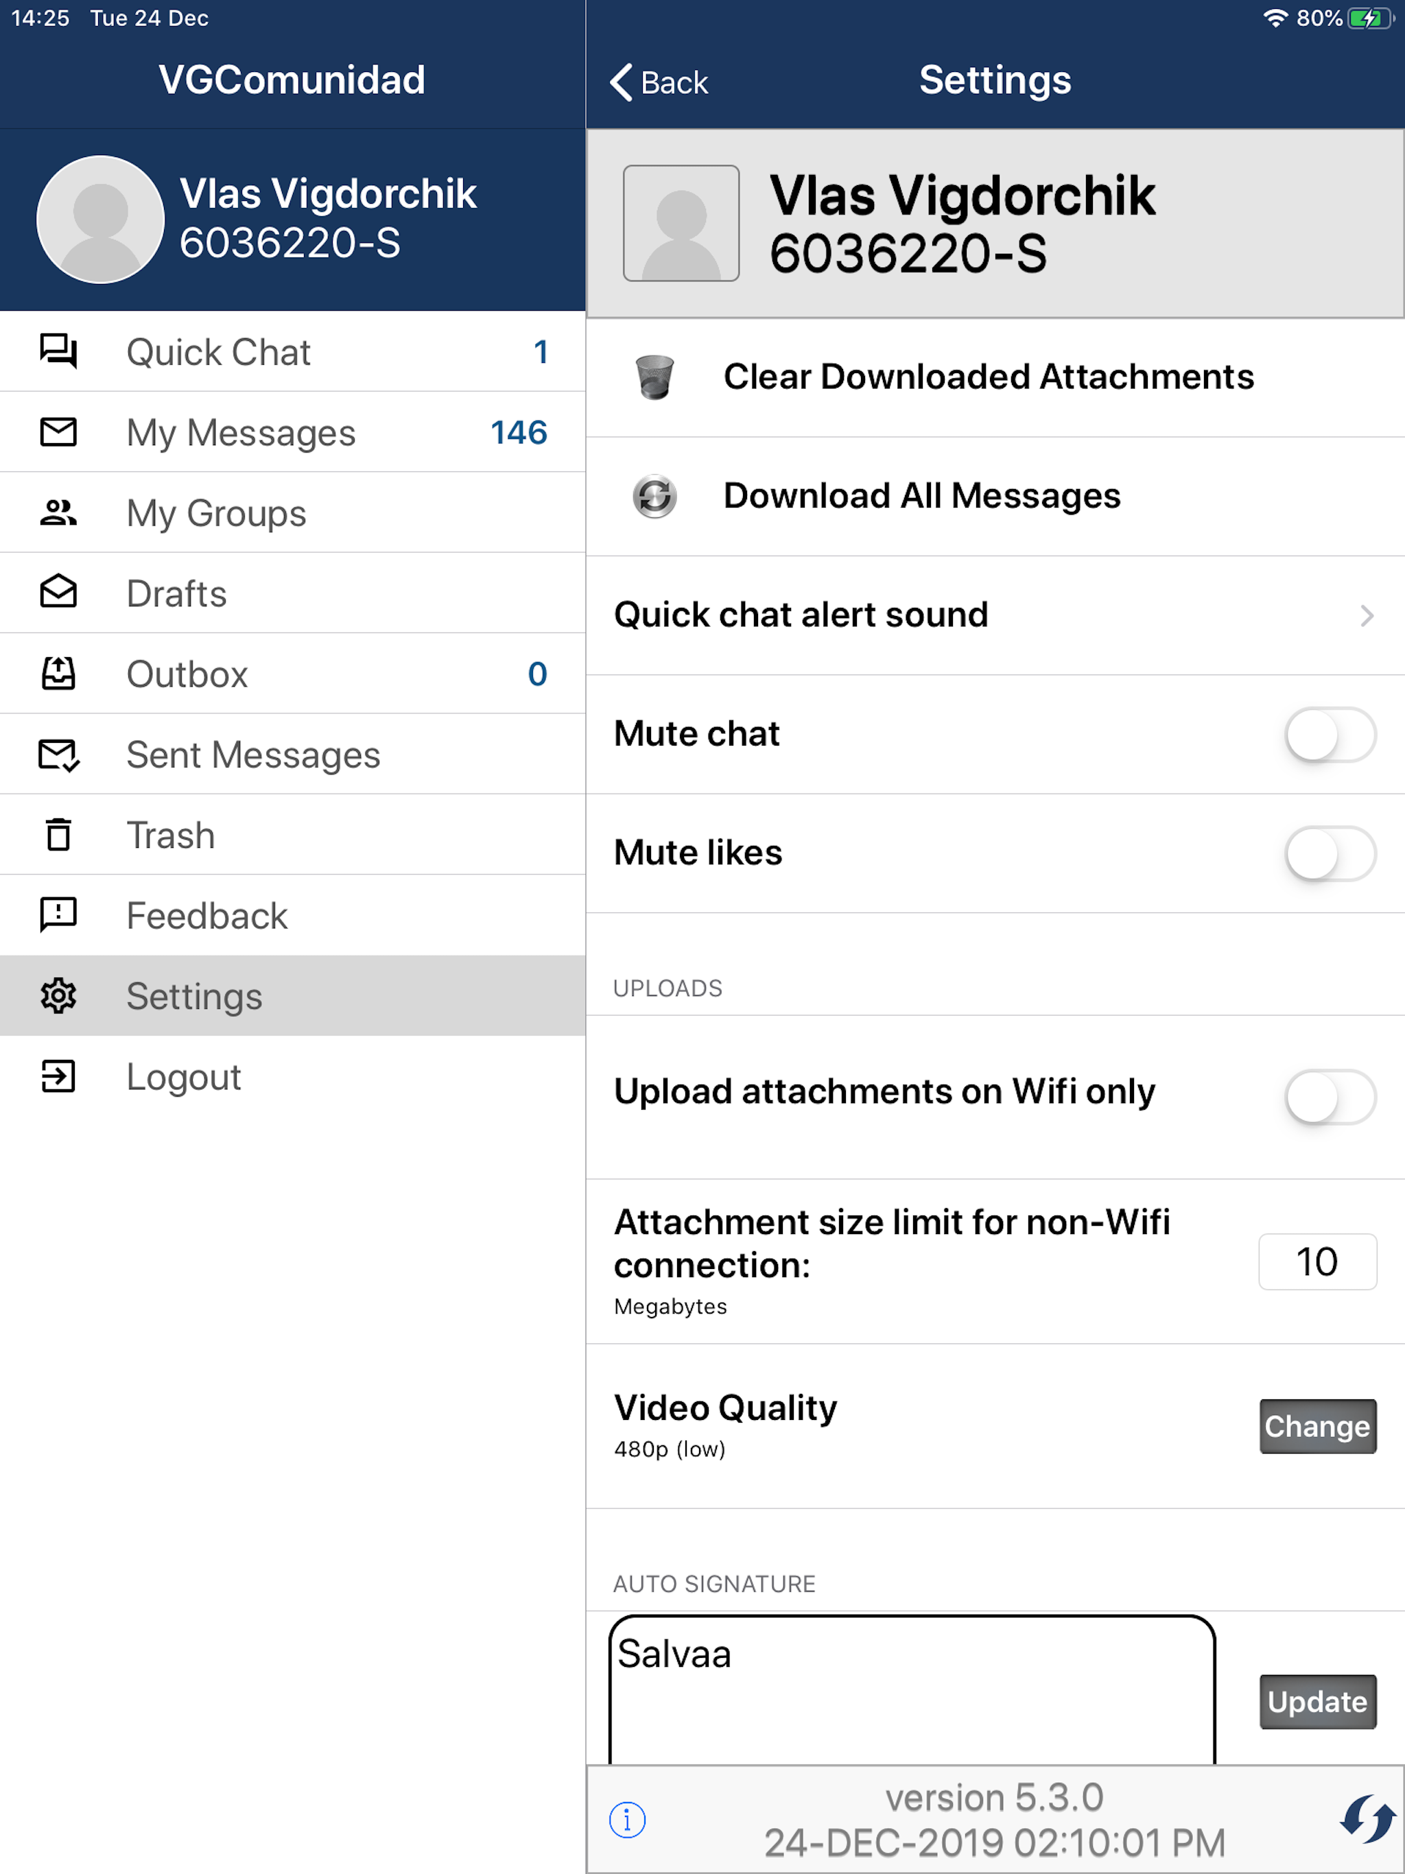Open My Messages menu item
Image resolution: width=1405 pixels, height=1874 pixels.
coord(292,432)
